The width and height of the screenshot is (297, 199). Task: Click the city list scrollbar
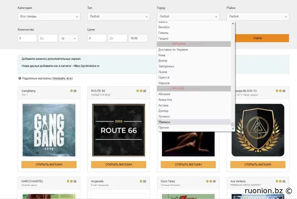click(x=233, y=76)
